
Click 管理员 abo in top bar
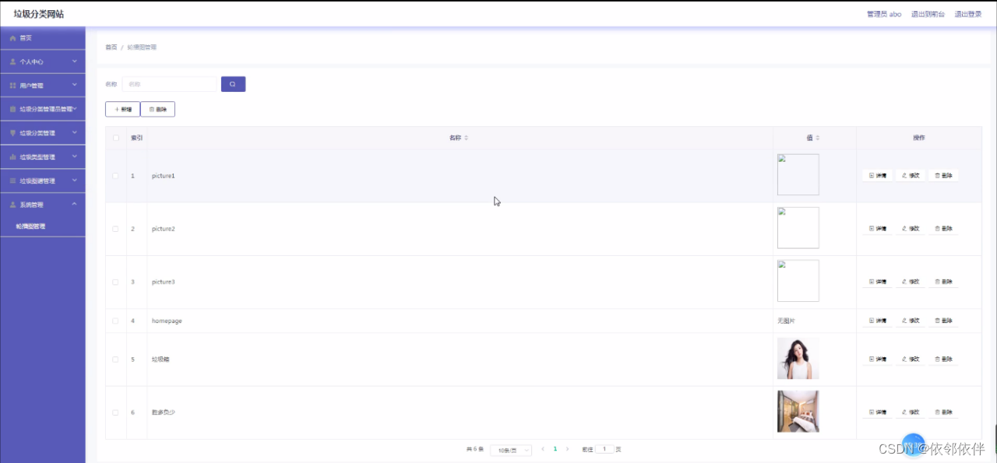click(x=884, y=14)
